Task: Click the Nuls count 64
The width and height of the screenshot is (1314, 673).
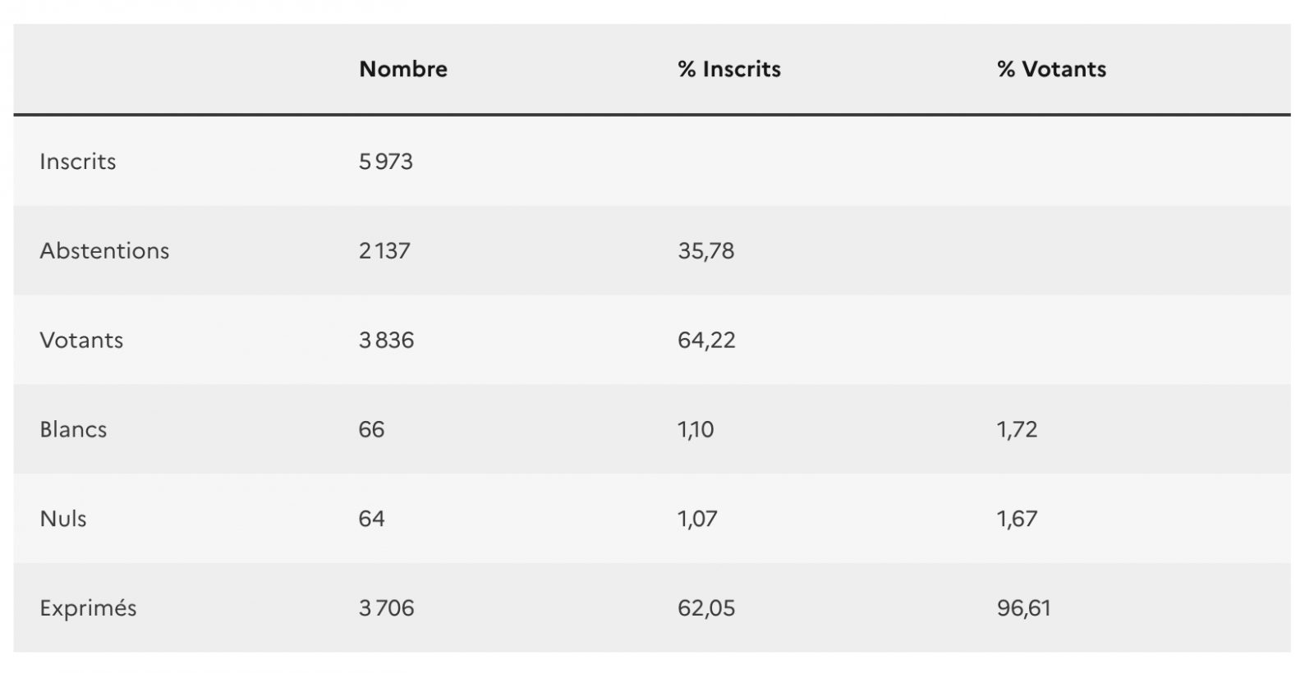Action: pos(371,520)
